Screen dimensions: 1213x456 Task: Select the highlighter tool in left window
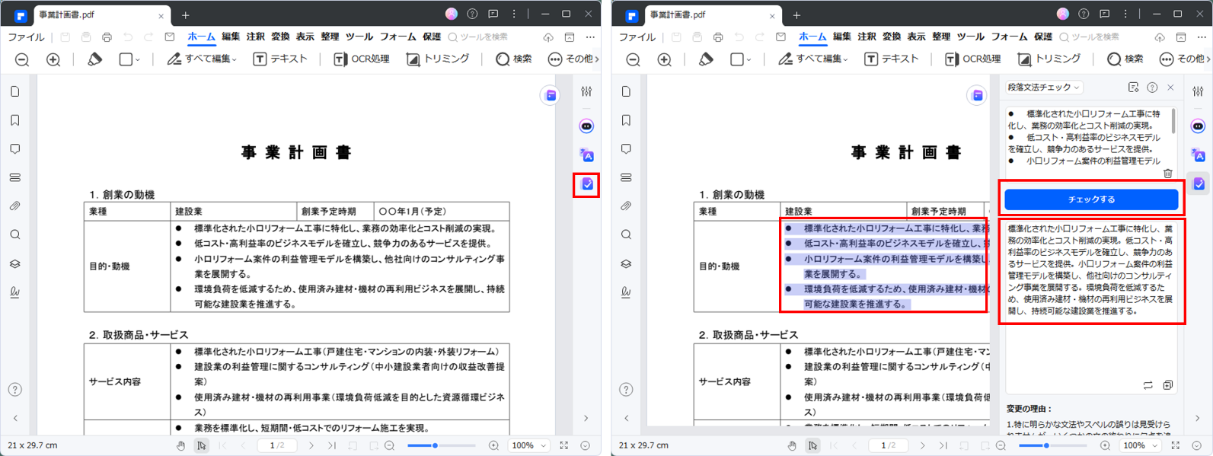94,59
